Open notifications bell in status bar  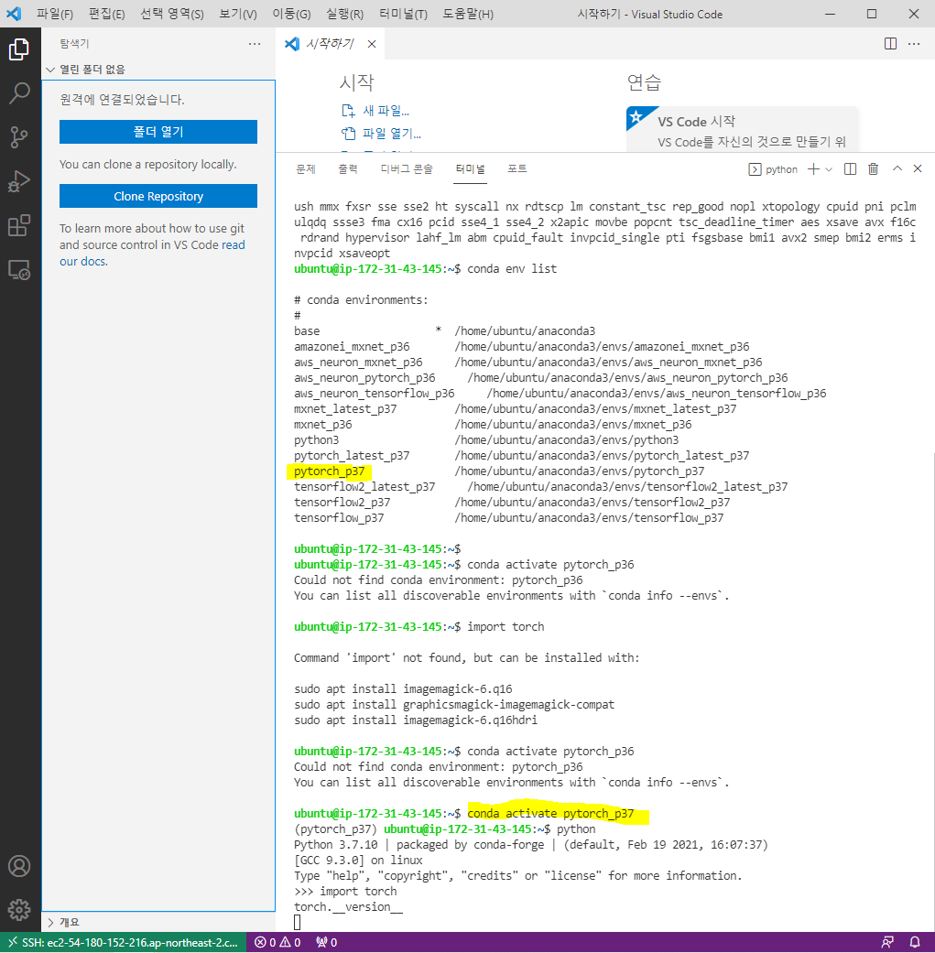point(914,942)
